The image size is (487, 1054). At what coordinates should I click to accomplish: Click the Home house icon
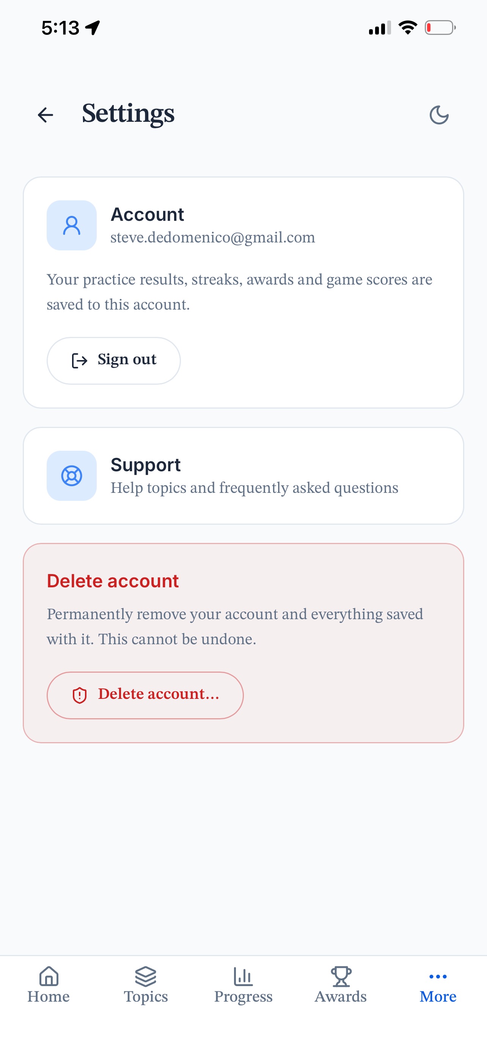(49, 976)
